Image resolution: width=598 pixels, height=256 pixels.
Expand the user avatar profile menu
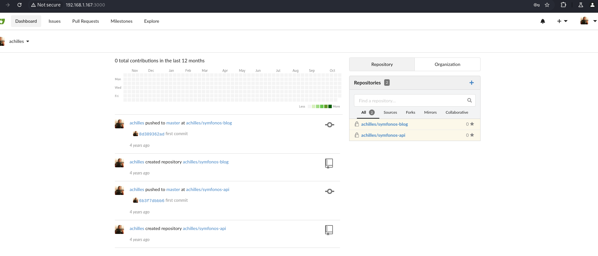588,21
